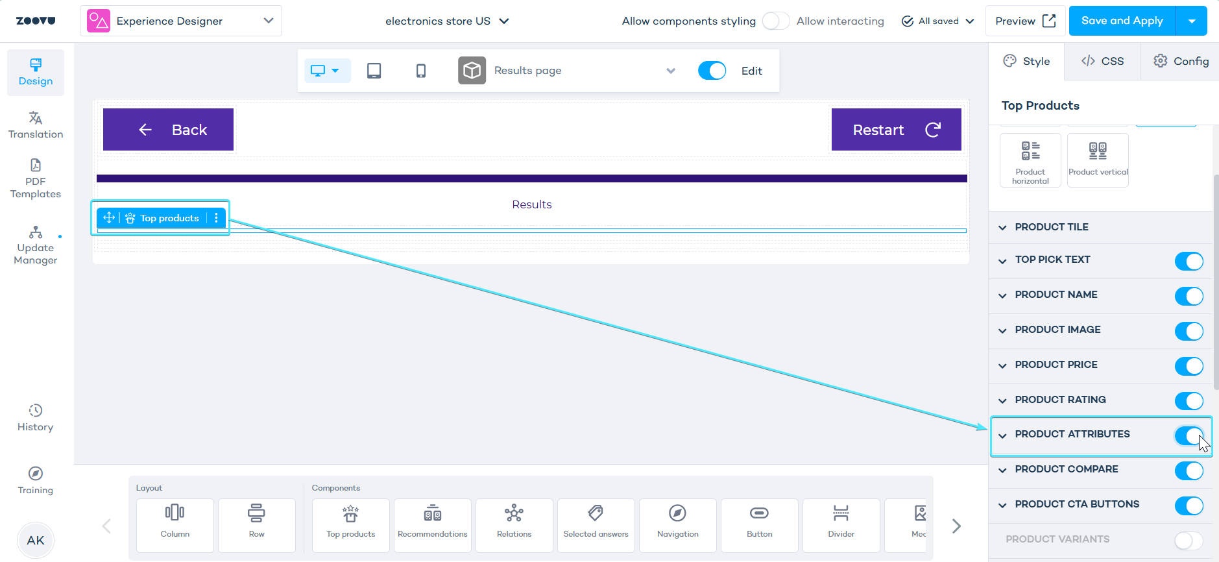This screenshot has height=562, width=1219.
Task: Select the Product vertical layout thumbnail
Action: 1098,160
